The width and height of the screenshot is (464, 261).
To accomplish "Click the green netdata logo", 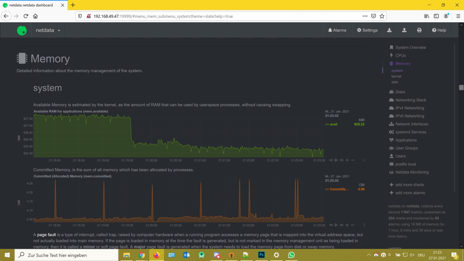I will coord(22,30).
